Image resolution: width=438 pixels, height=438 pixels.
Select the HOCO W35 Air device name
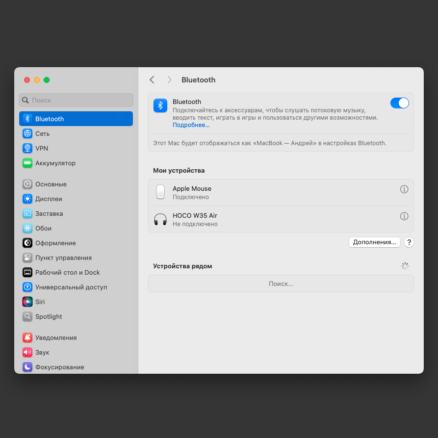(195, 215)
